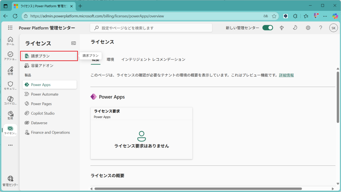This screenshot has height=192, width=341.
Task: Open the browser favorites list icon
Action: (306, 16)
